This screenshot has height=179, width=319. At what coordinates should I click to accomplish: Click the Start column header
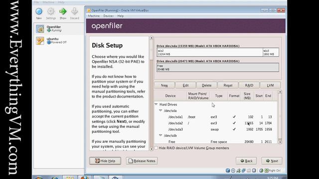(259, 96)
